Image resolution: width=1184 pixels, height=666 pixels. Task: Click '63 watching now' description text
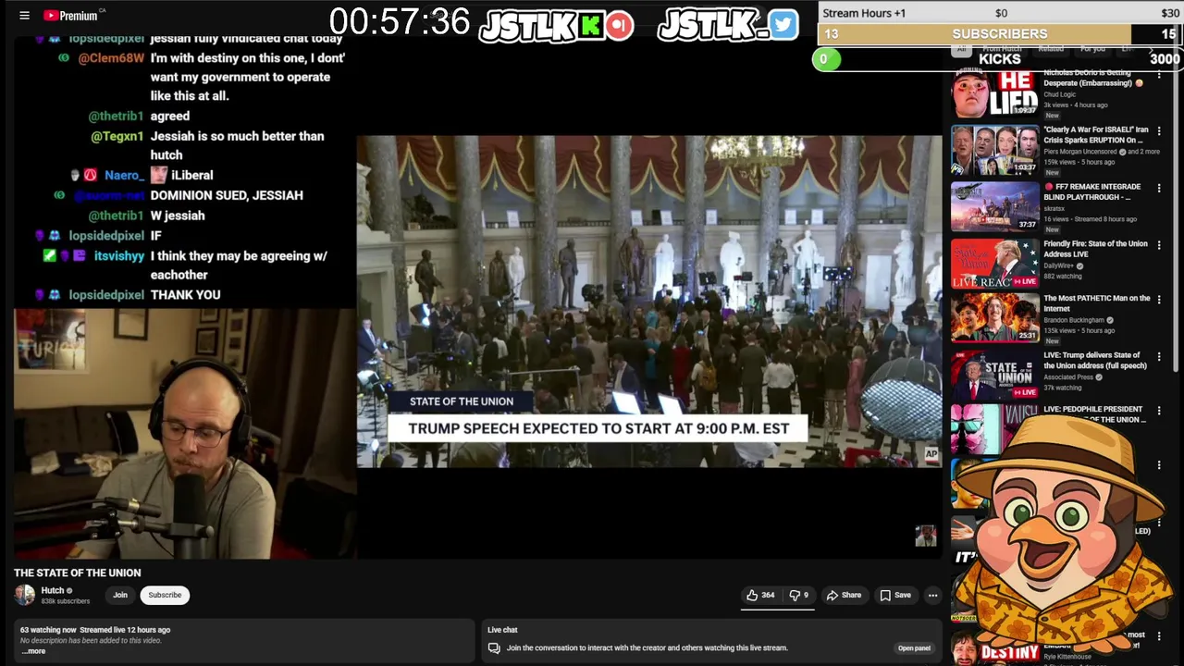[48, 630]
